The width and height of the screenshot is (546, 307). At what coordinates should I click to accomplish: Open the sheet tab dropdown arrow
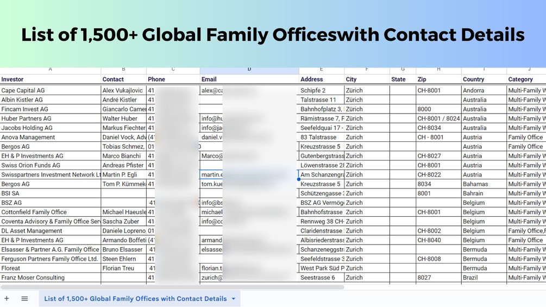(233, 299)
